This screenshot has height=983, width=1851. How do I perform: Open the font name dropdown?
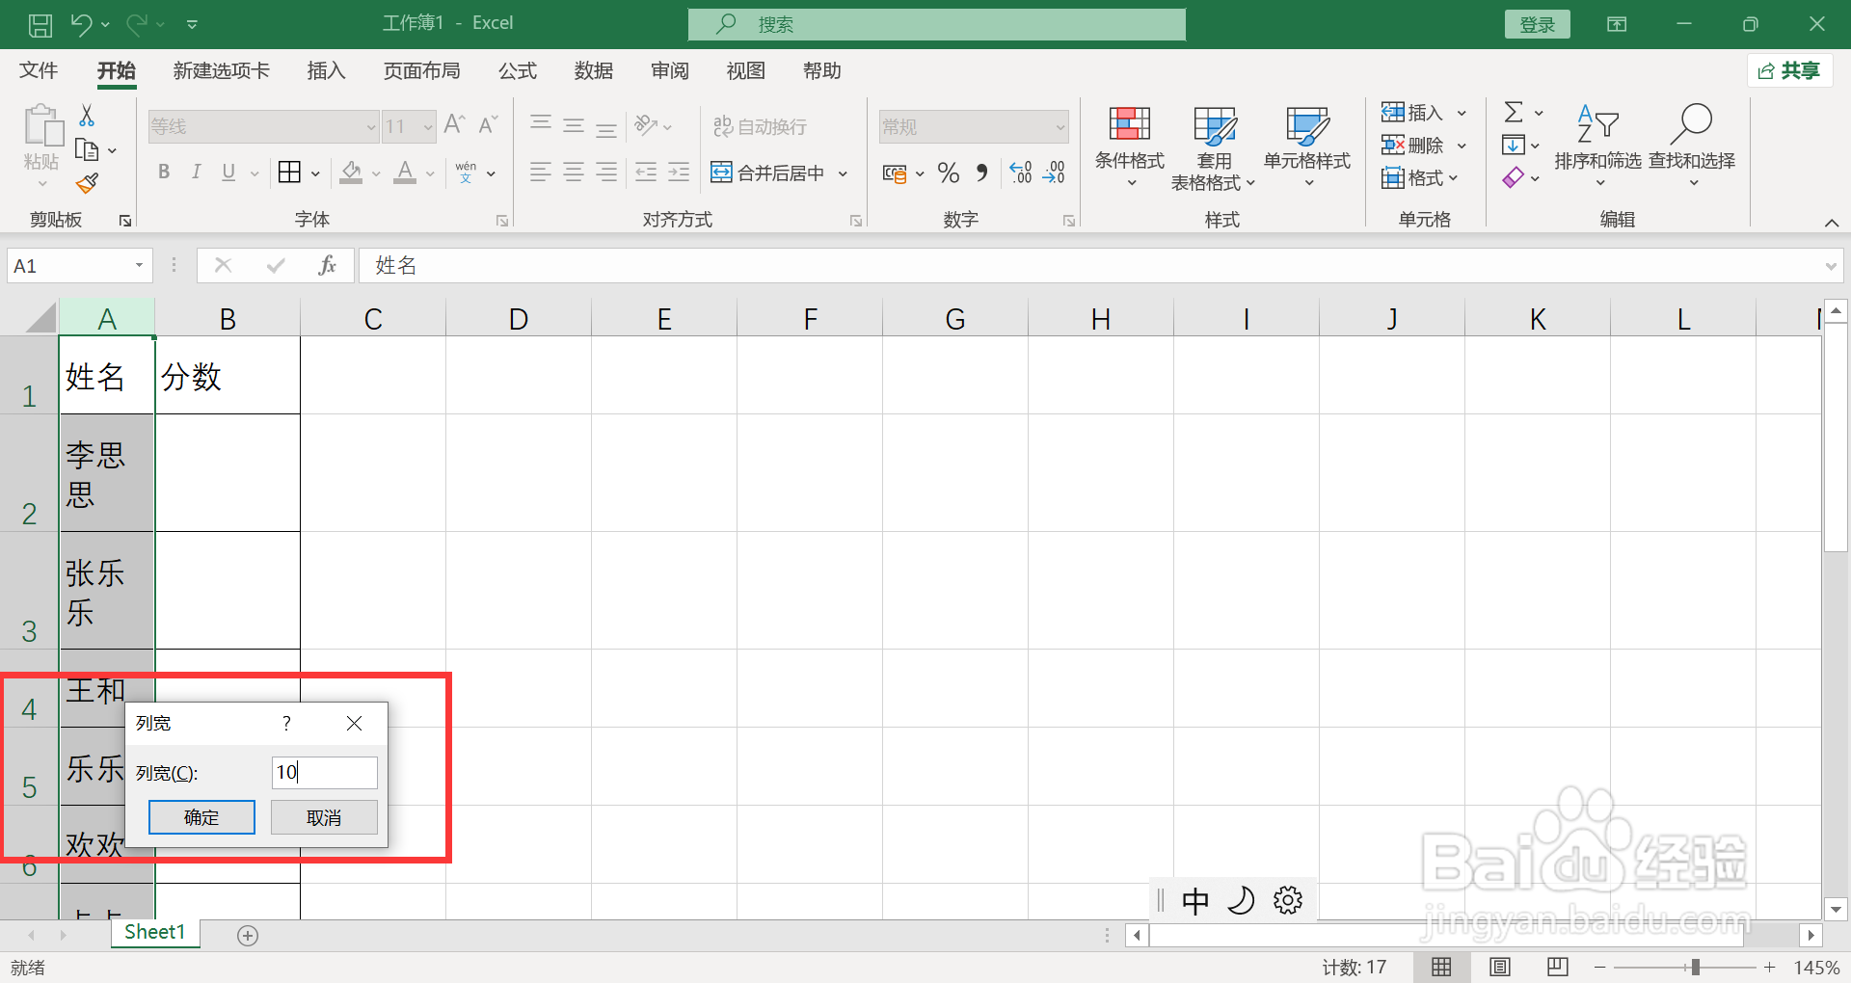pyautogui.click(x=370, y=127)
